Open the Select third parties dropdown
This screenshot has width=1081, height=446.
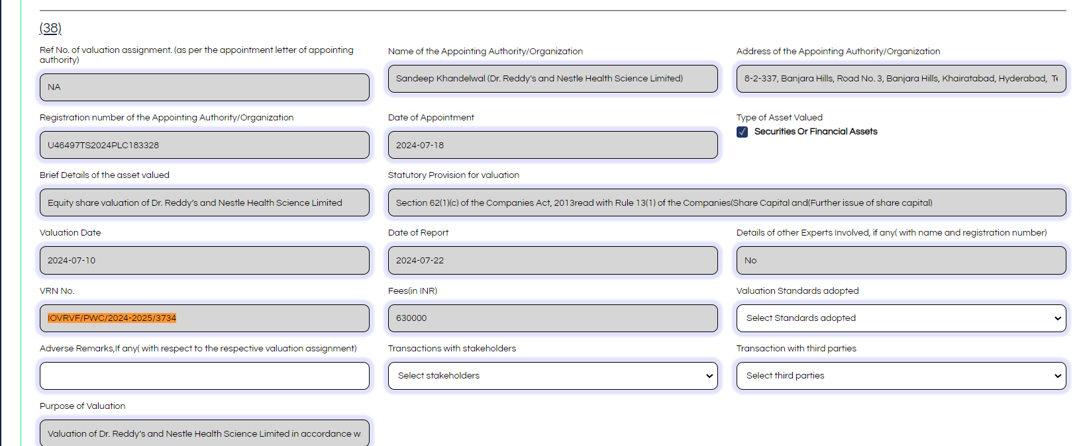(x=901, y=376)
